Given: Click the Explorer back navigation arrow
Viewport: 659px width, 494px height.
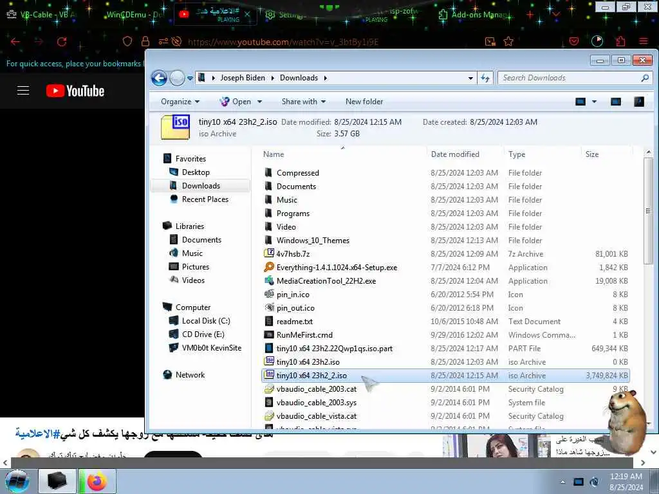Looking at the screenshot, I should [159, 78].
